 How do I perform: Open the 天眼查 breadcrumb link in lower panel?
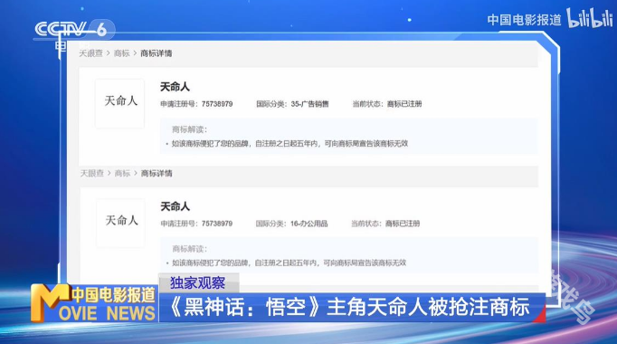(x=92, y=173)
